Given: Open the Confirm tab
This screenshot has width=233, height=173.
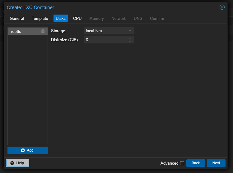Looking at the screenshot, I should pyautogui.click(x=157, y=18).
